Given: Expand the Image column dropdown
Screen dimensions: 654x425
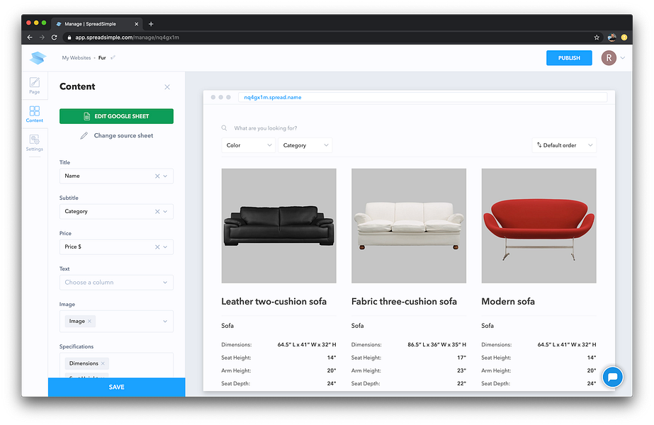Looking at the screenshot, I should pos(165,321).
